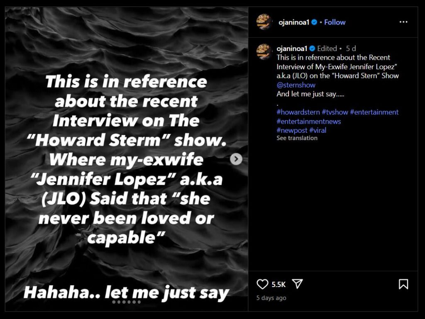The height and width of the screenshot is (319, 425).
Task: Open ojaninoa1 username in header
Action: tap(294, 22)
